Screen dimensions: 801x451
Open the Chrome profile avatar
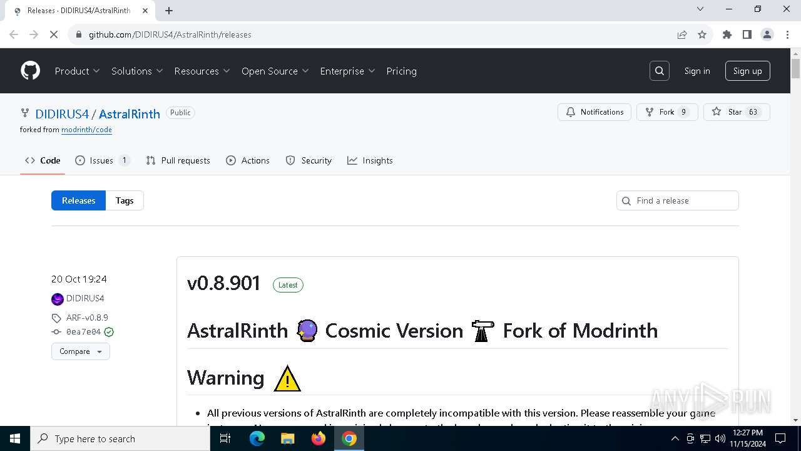[767, 34]
